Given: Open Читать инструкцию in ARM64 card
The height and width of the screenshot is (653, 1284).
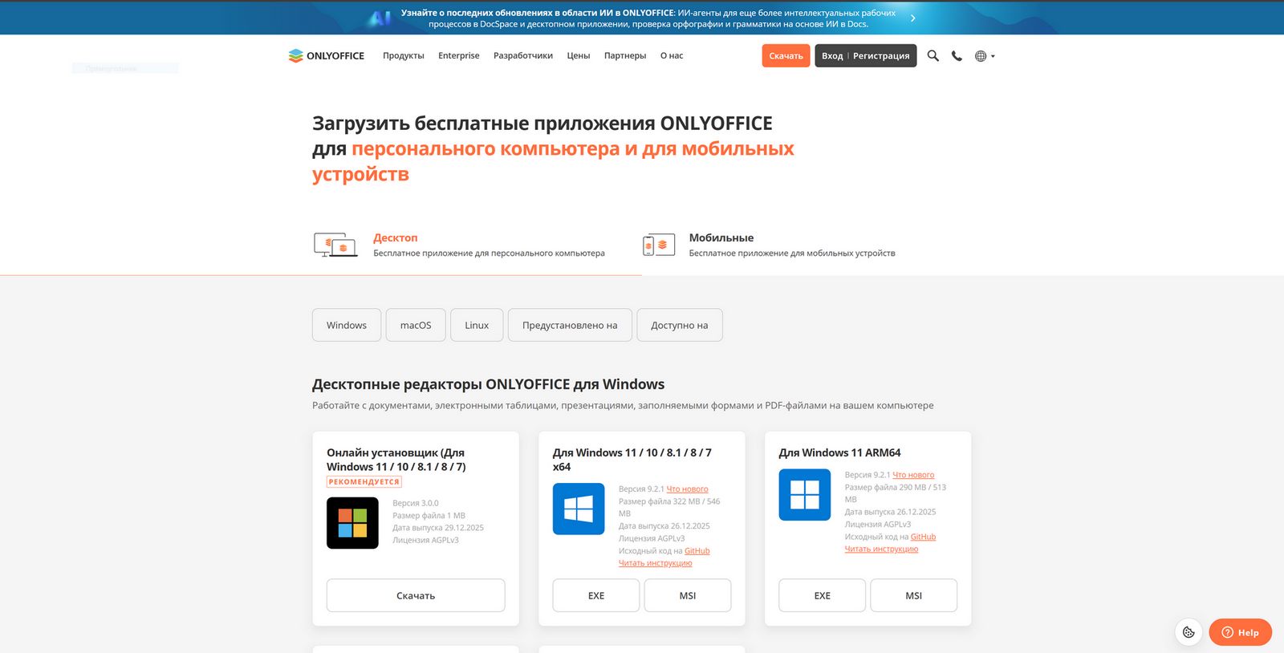Looking at the screenshot, I should click(x=881, y=549).
